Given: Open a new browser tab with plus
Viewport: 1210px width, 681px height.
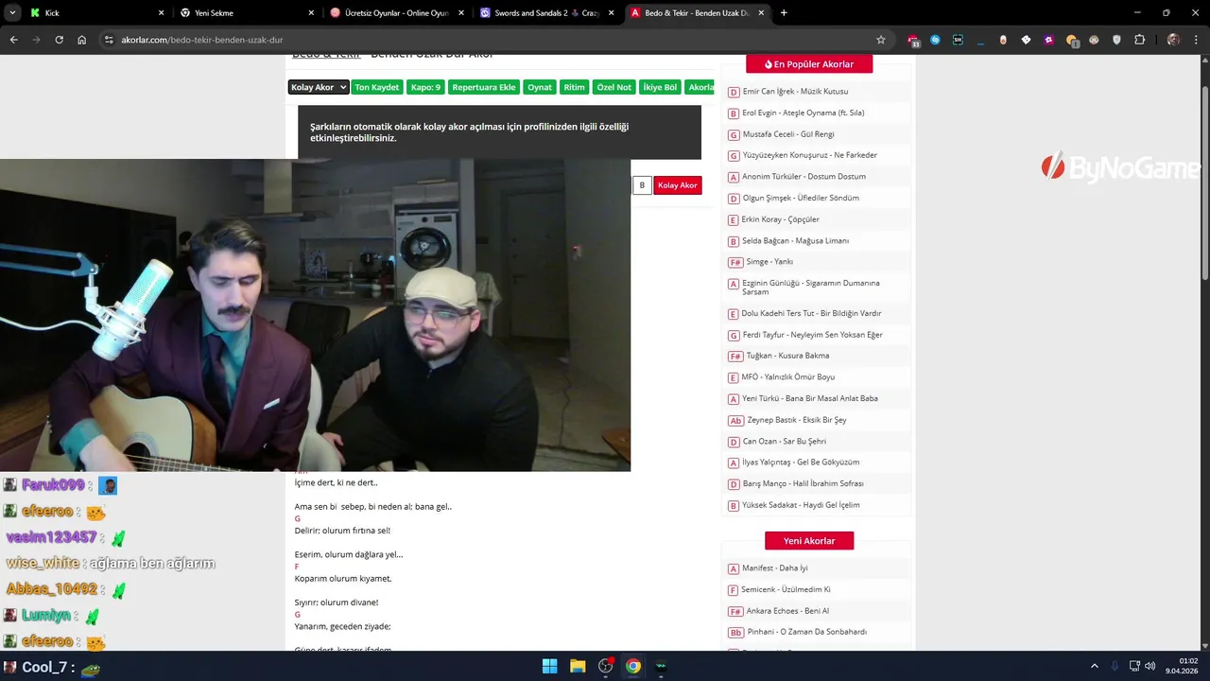Looking at the screenshot, I should pos(784,13).
